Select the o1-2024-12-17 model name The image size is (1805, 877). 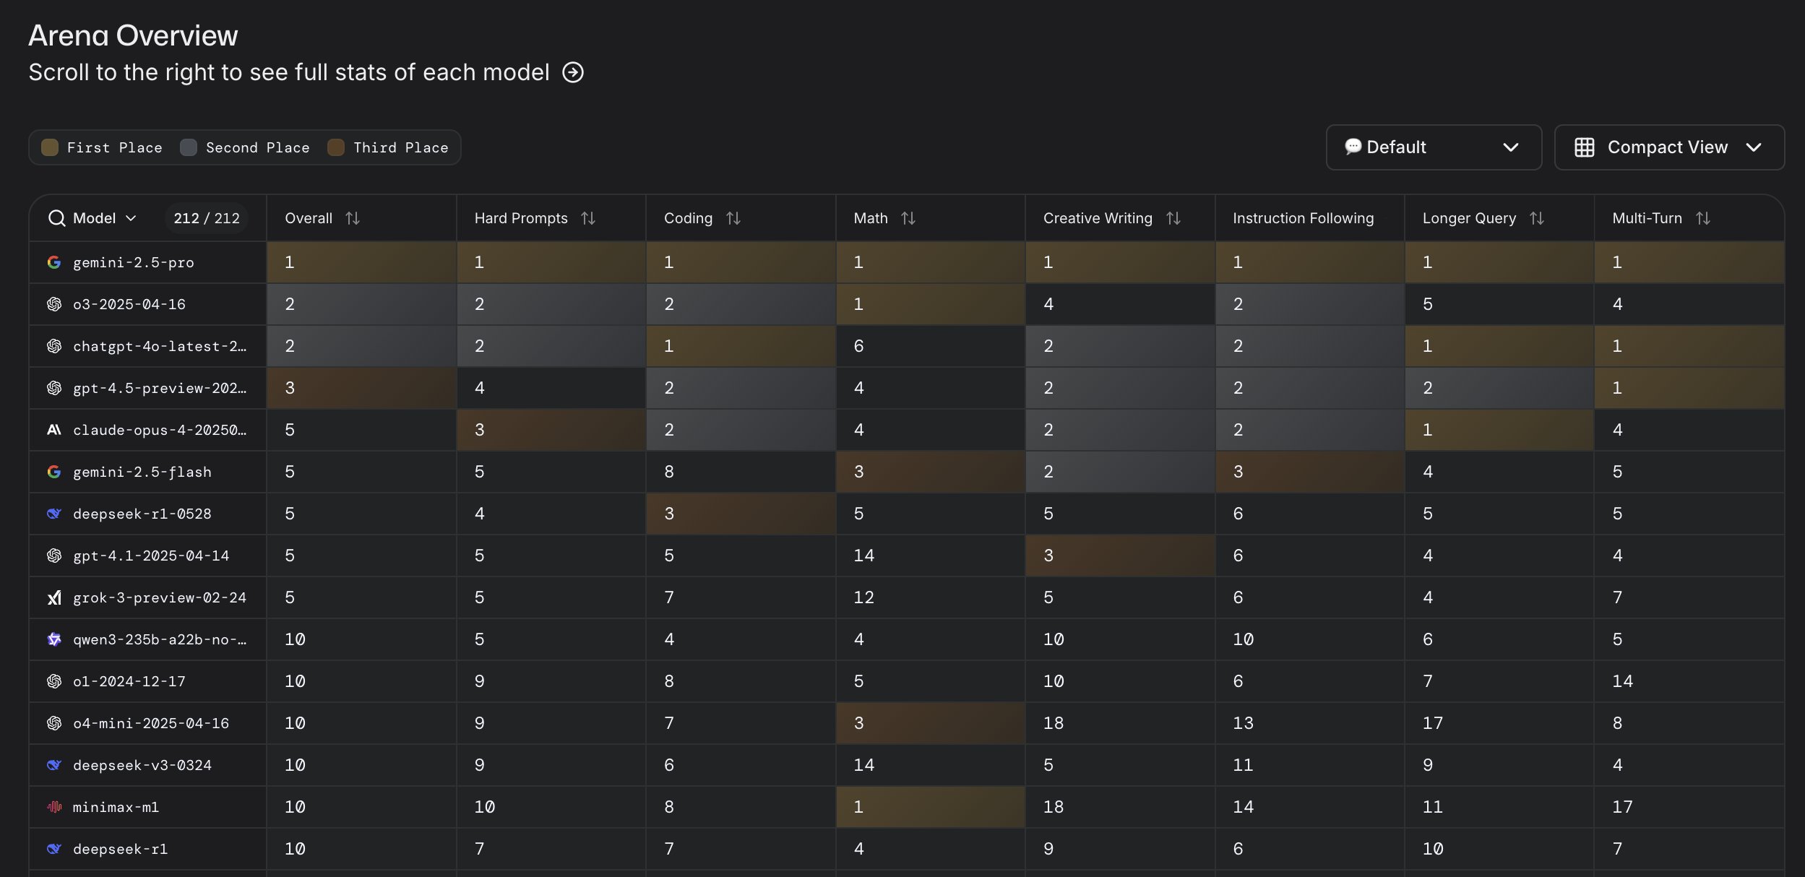[129, 681]
